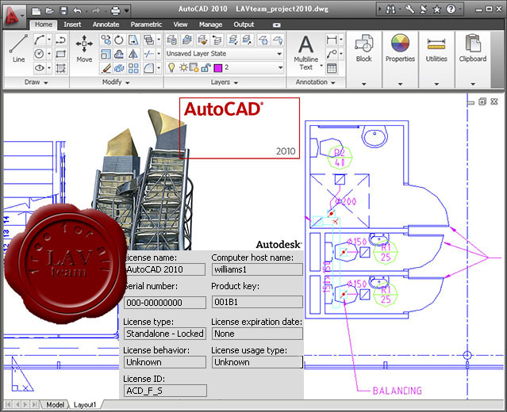Undo the last action
The image size is (507, 412).
point(77,11)
